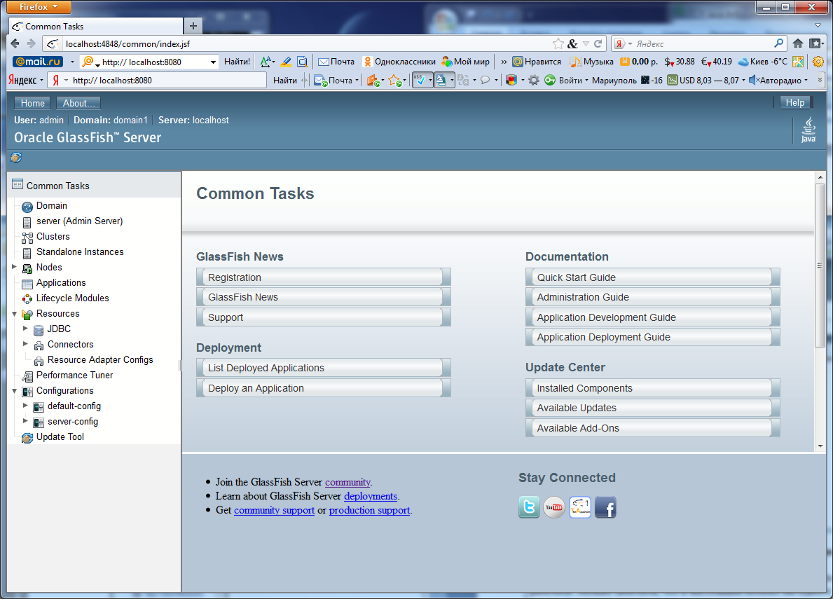Open the Help button in header
The width and height of the screenshot is (833, 599).
794,102
